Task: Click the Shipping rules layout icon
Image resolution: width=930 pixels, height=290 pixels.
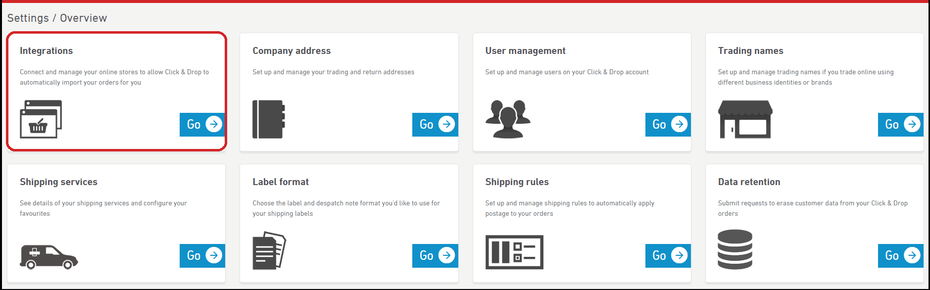Action: point(514,252)
